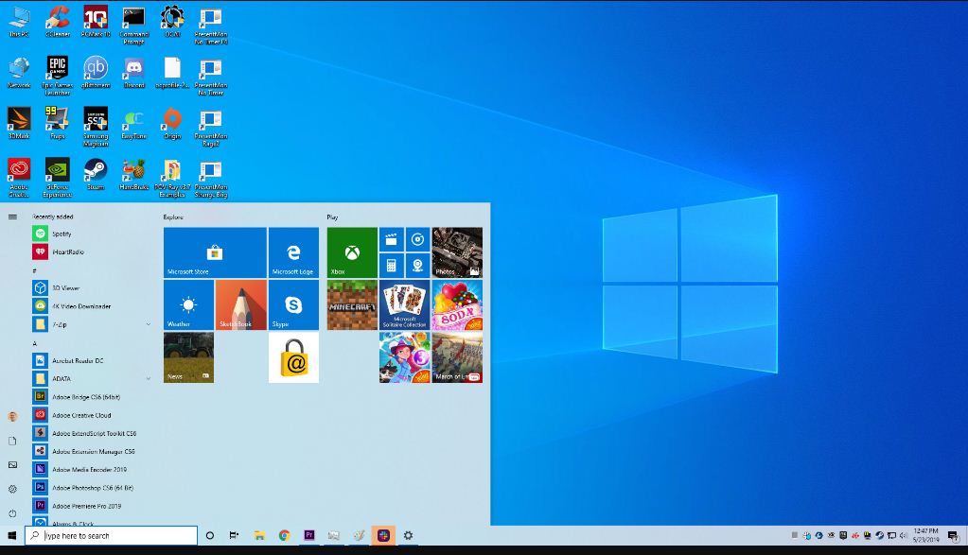
Task: Open the Minecraft tile
Action: coord(352,304)
